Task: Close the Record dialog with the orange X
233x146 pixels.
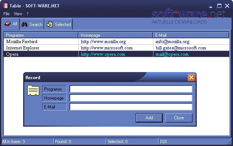Action: point(191,77)
